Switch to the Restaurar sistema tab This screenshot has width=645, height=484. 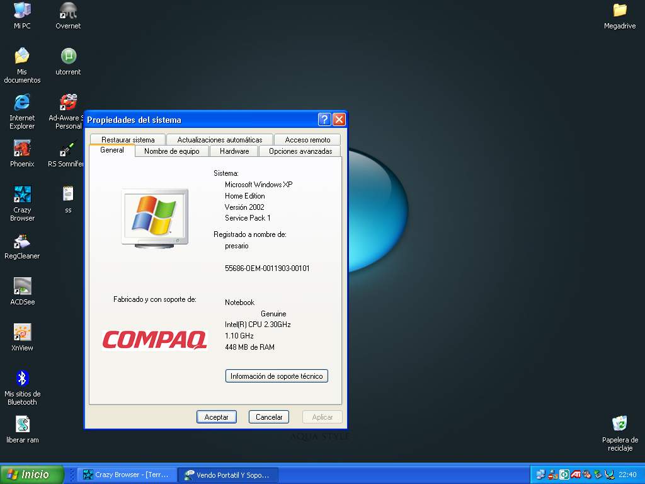point(128,139)
